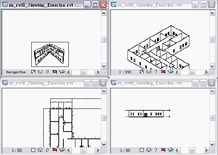Click down scroll arrow in floor plan window
Screen dimensions: 218x155
(x=104, y=145)
